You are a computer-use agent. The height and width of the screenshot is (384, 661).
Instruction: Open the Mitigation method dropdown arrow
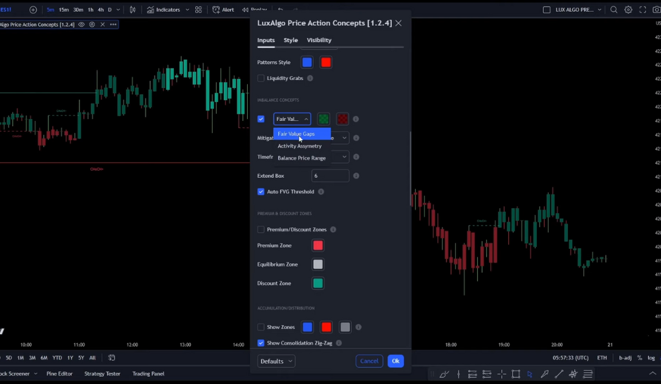(x=345, y=138)
